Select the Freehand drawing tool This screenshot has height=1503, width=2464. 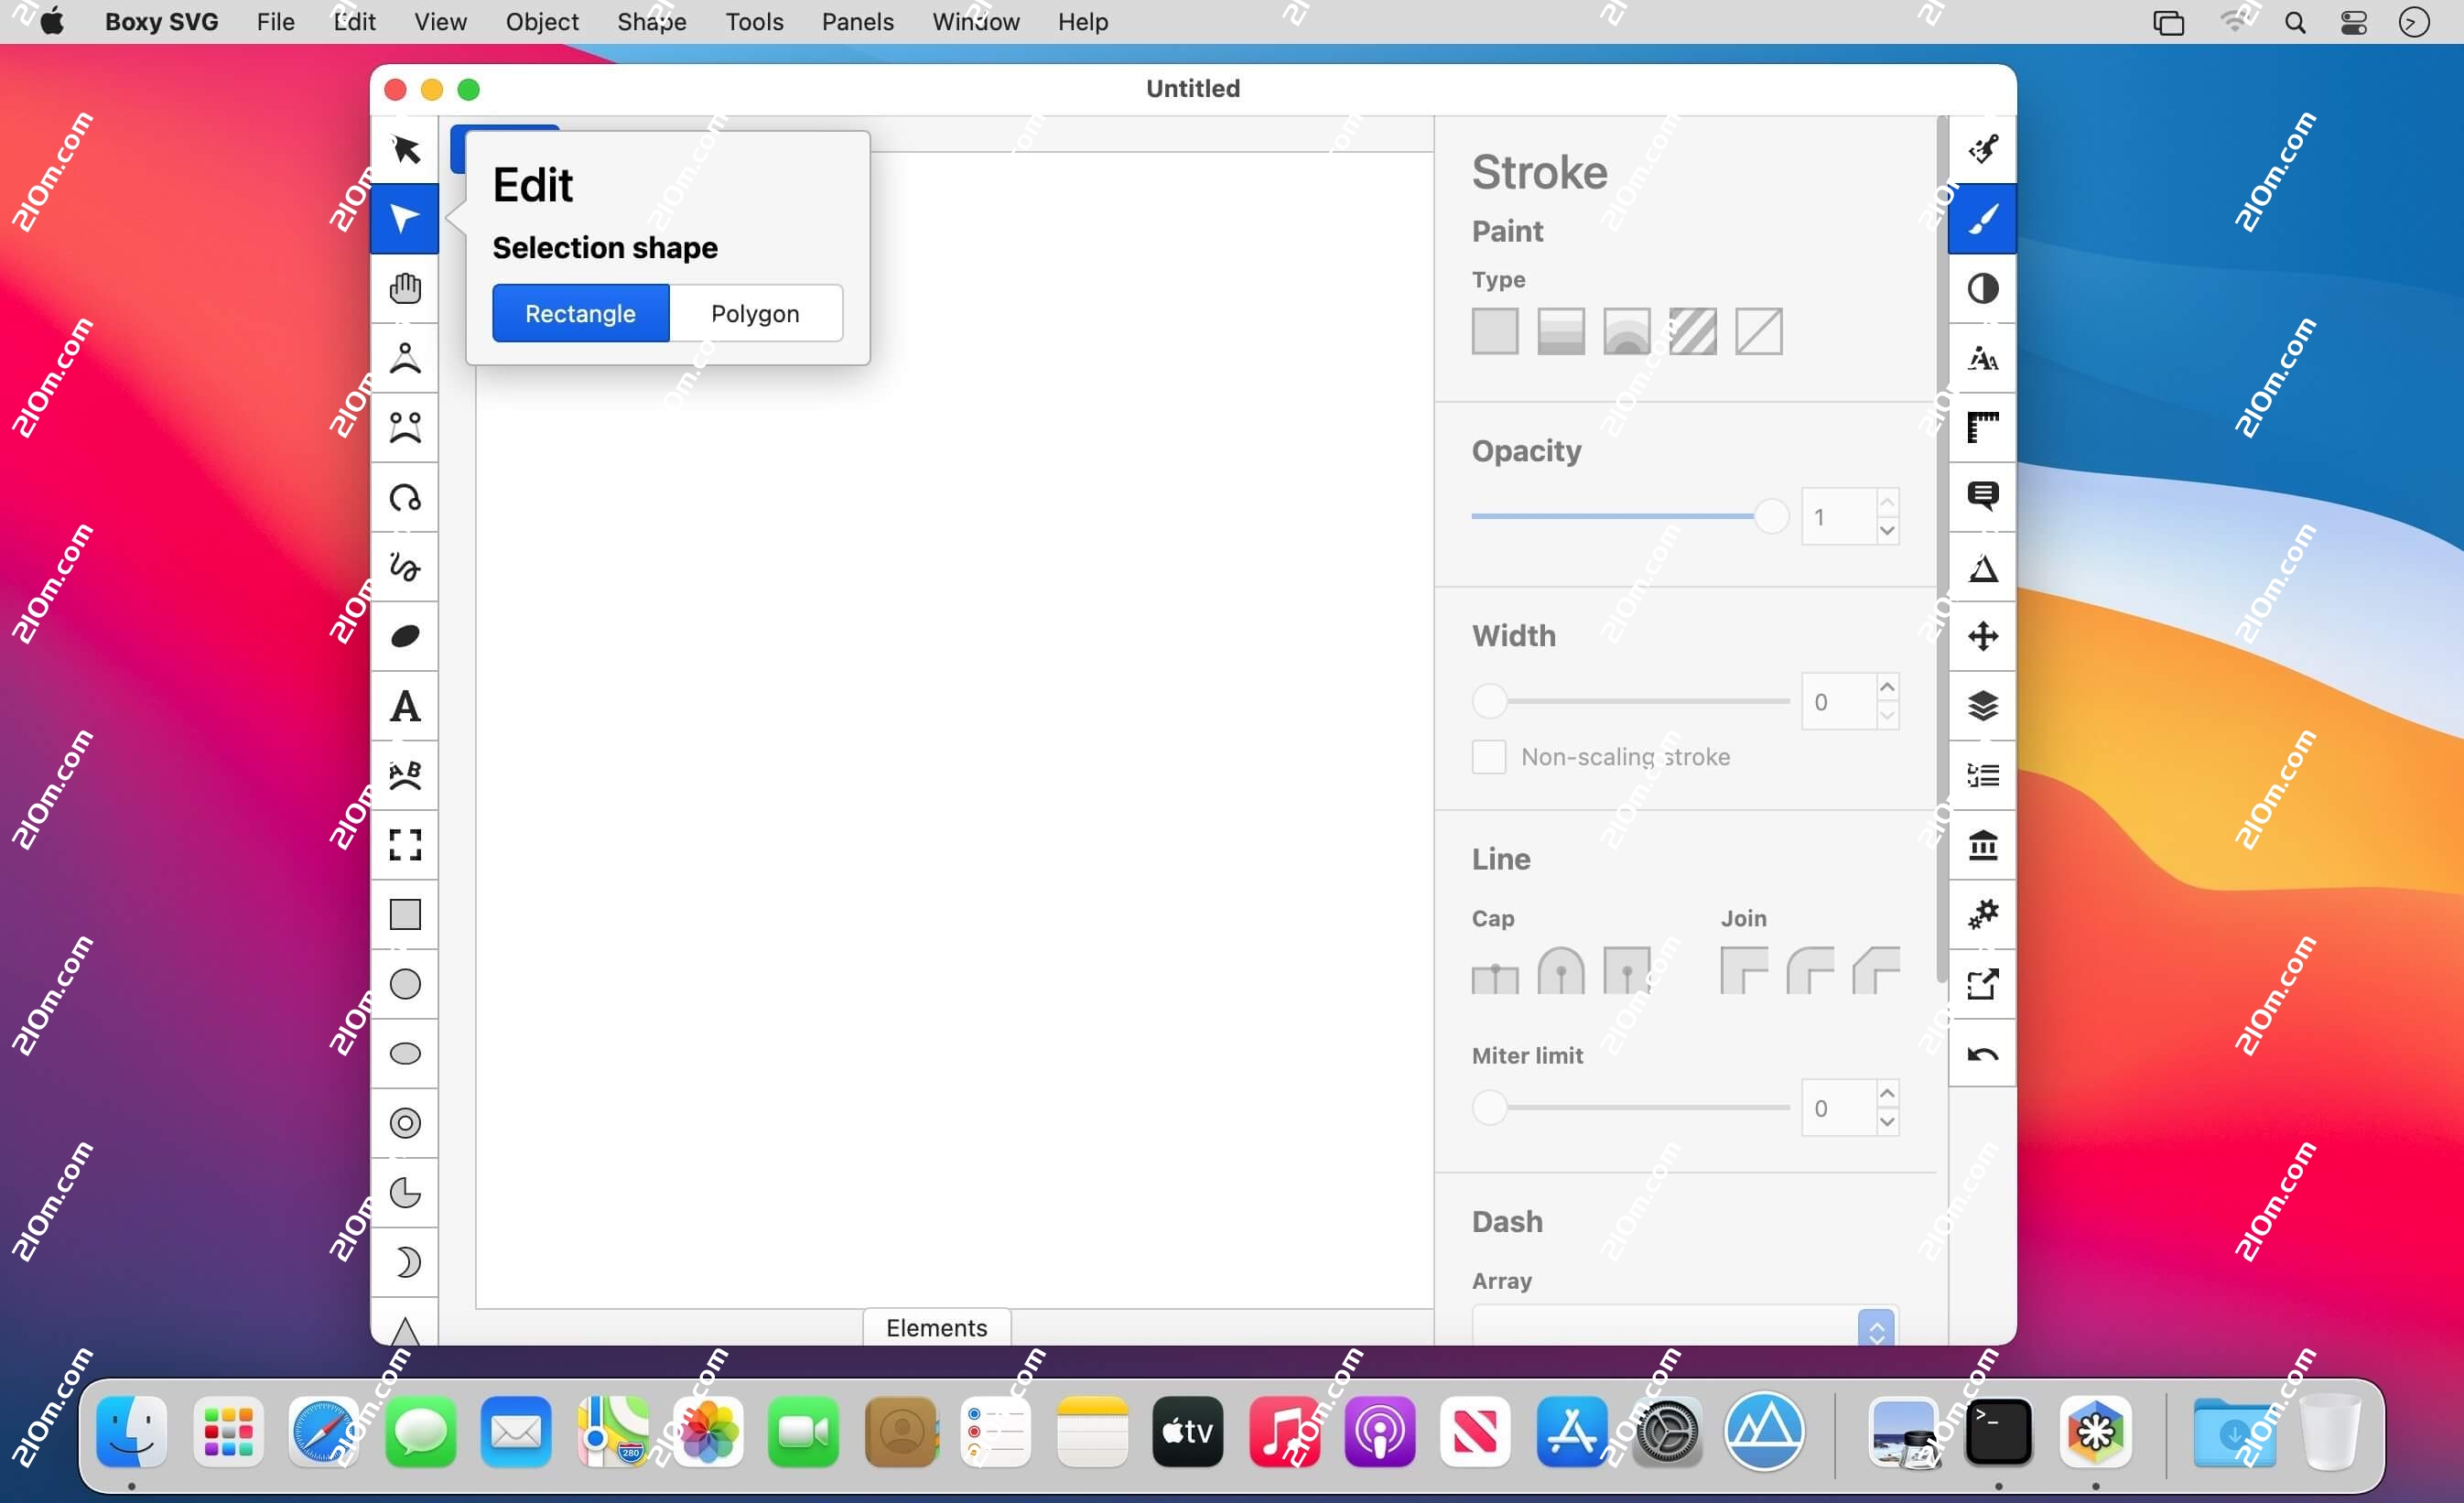point(405,567)
